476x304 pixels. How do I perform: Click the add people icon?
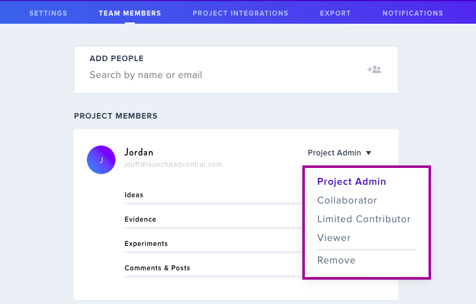[x=374, y=69]
